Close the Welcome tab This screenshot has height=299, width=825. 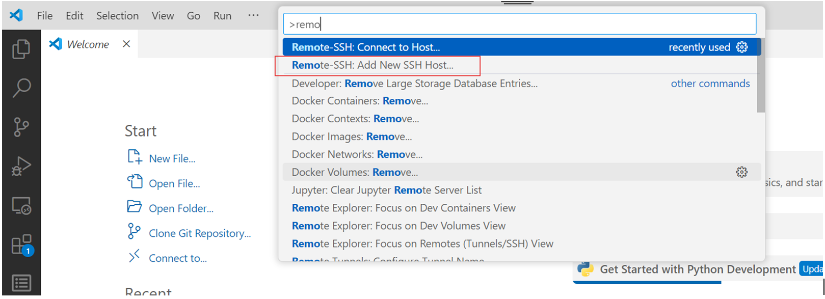point(126,44)
